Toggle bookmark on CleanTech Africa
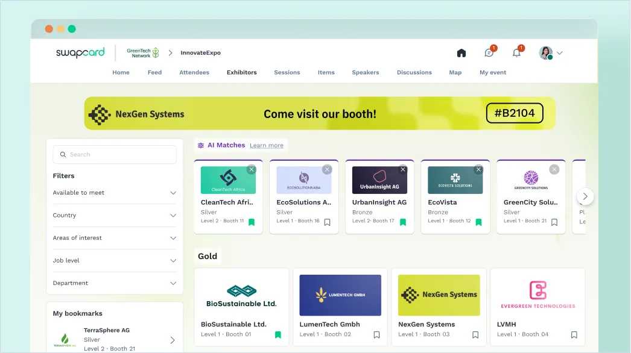631x353 pixels. [x=252, y=222]
